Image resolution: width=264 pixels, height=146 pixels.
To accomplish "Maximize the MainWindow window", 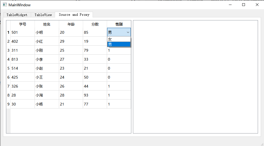I will click(x=244, y=5).
